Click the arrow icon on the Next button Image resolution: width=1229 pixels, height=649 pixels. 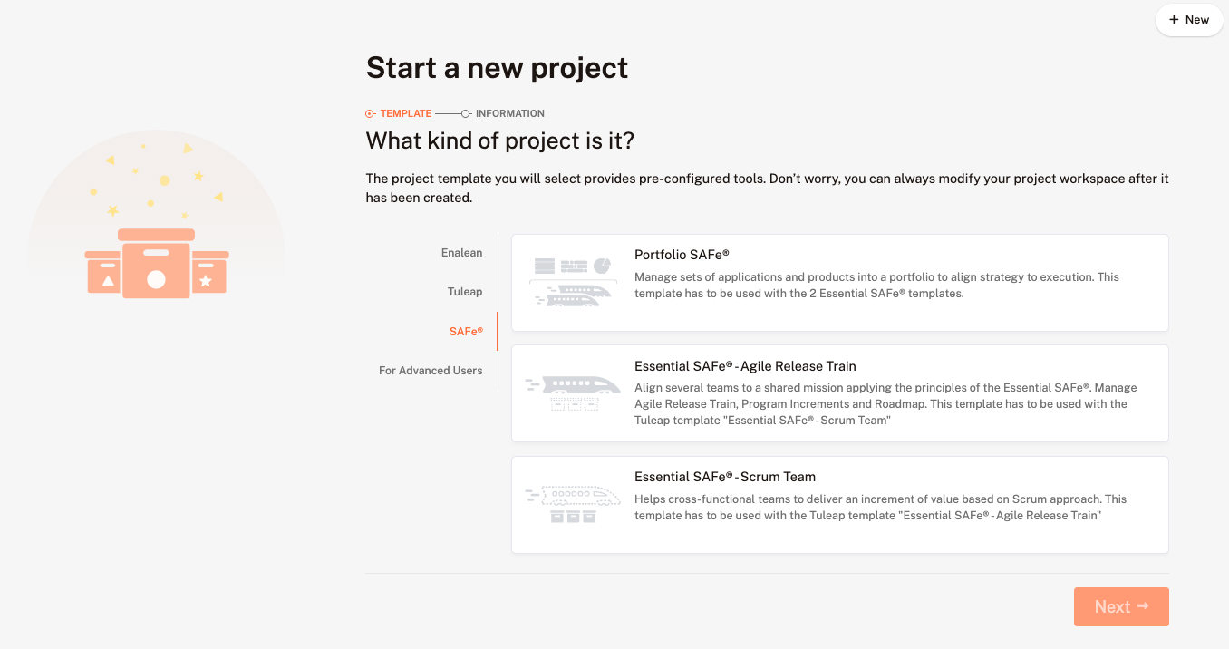[1143, 606]
